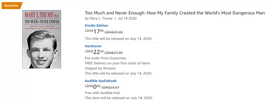Click the CDN$22.20 Hardcover price

click(94, 52)
